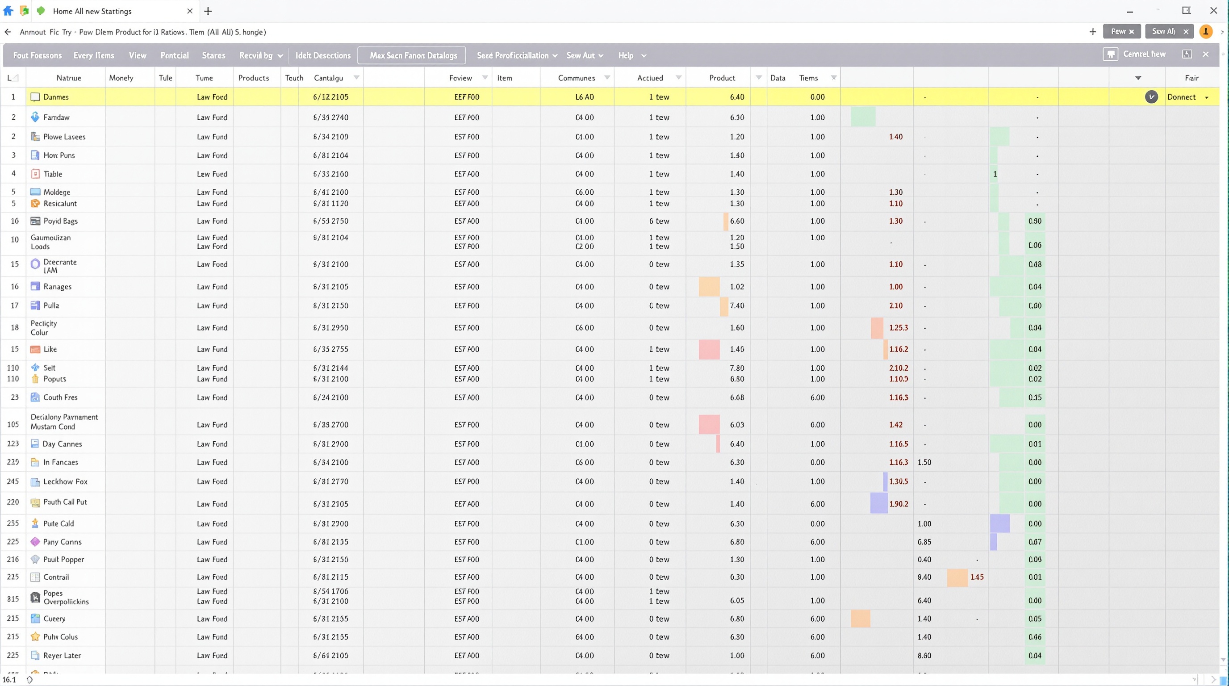Click the Cueery row icon
1229x686 pixels.
point(35,618)
